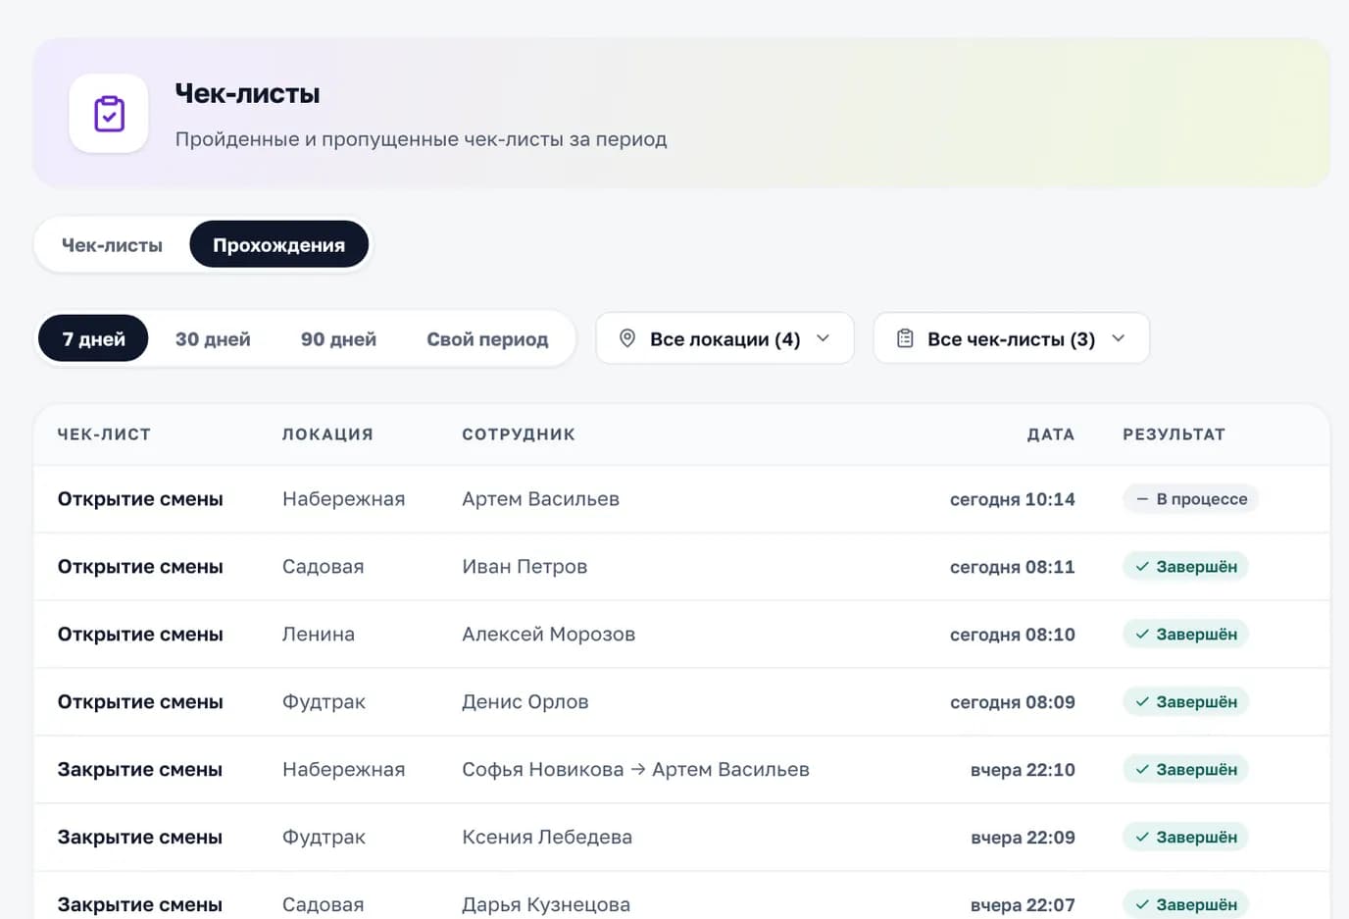Click the ДАТА column header
The image size is (1349, 919).
pyautogui.click(x=1051, y=434)
